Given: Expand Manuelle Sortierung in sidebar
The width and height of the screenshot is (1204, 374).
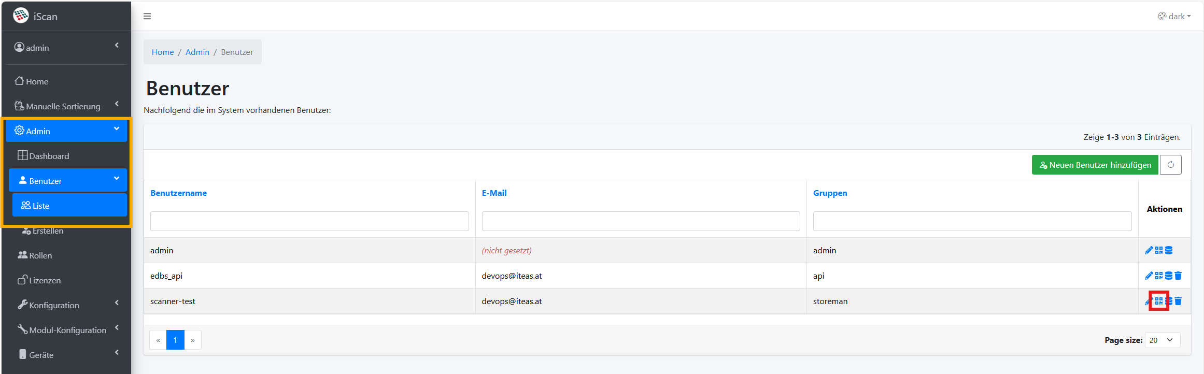Looking at the screenshot, I should click(66, 106).
